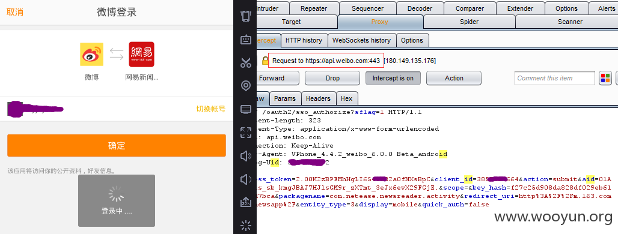Toggle the Intercept is on button
This screenshot has height=234, width=618.
click(393, 78)
